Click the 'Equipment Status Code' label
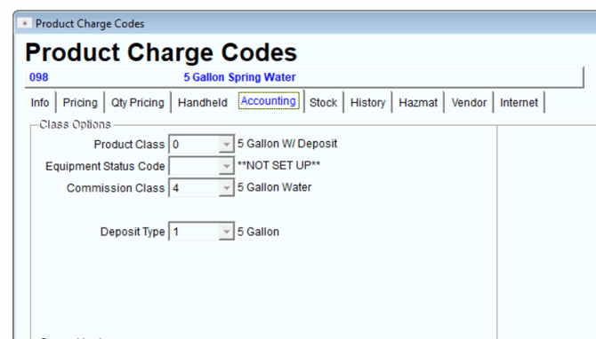Screen dimensions: 596x339 tap(105, 166)
